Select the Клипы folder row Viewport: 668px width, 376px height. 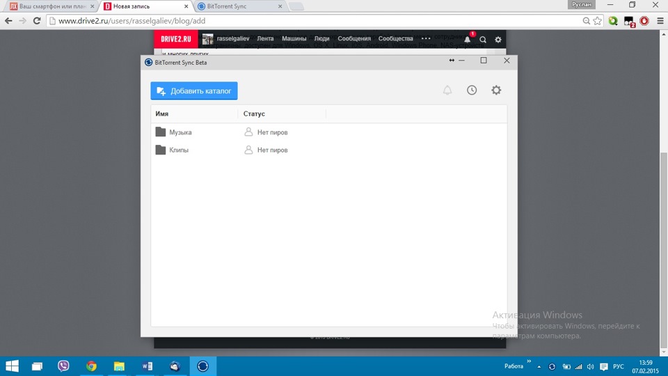point(329,150)
